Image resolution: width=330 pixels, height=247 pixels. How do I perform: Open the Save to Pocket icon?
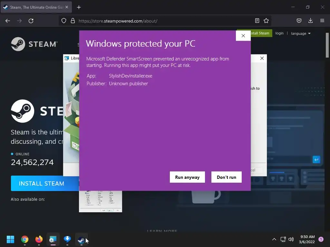299,21
